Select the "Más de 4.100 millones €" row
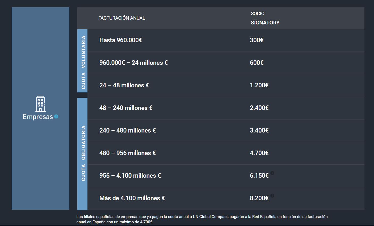The width and height of the screenshot is (374, 226). point(132,198)
